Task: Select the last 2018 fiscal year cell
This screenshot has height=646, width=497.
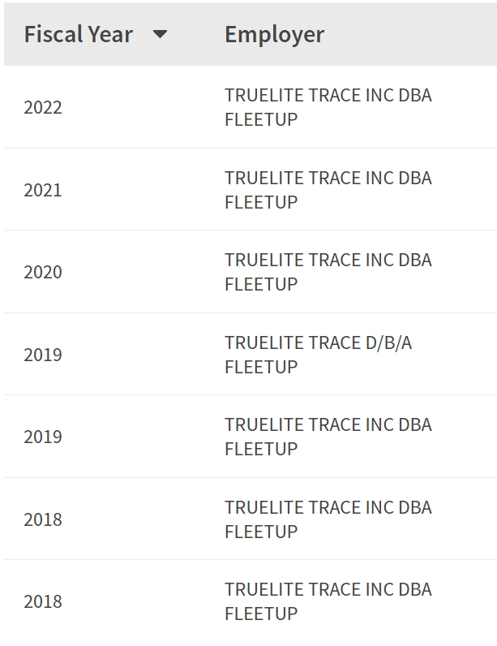Action: tap(43, 601)
